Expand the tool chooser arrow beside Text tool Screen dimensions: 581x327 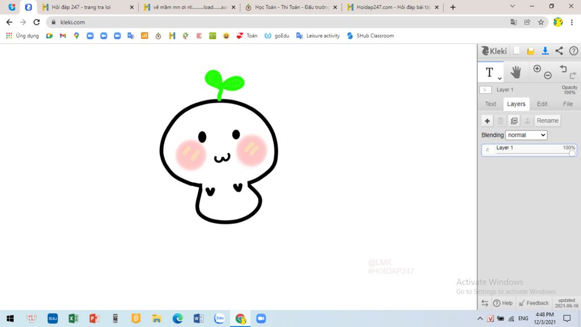point(499,78)
